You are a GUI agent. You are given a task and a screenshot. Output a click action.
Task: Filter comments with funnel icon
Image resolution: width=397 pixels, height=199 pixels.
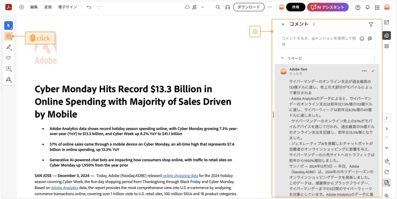pyautogui.click(x=371, y=25)
